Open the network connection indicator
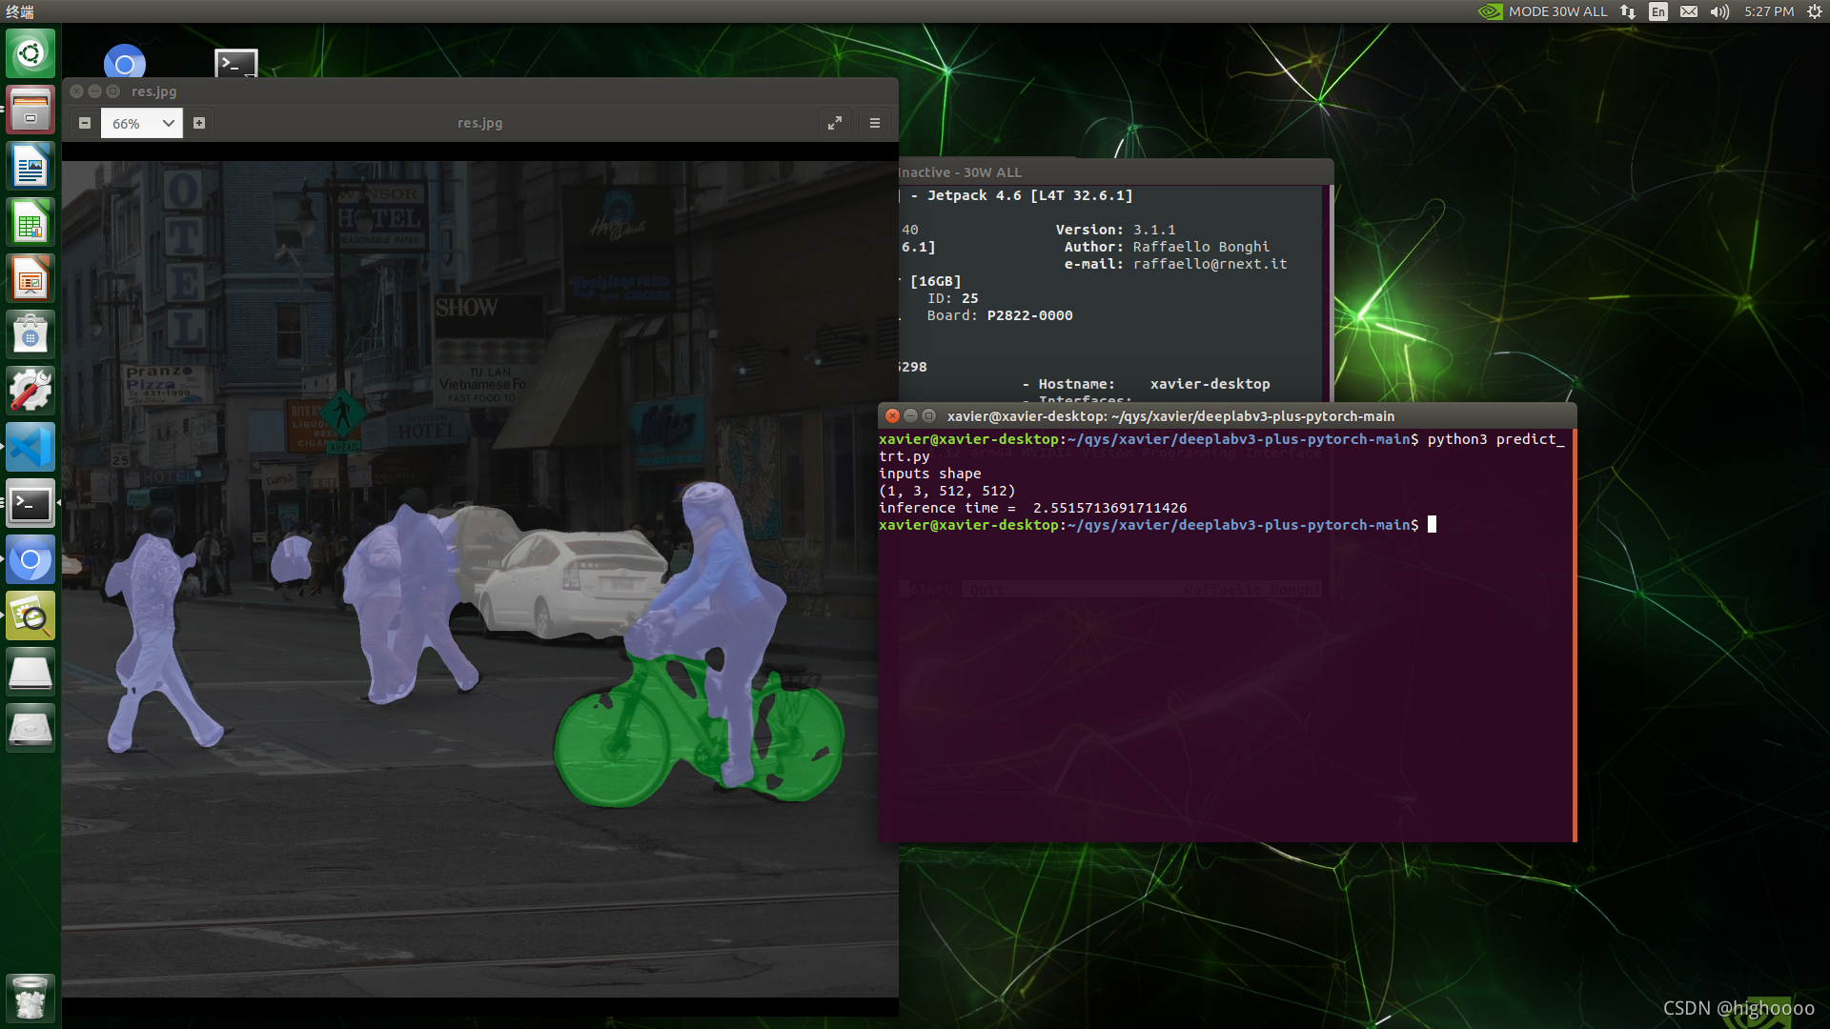1830x1029 pixels. tap(1628, 11)
